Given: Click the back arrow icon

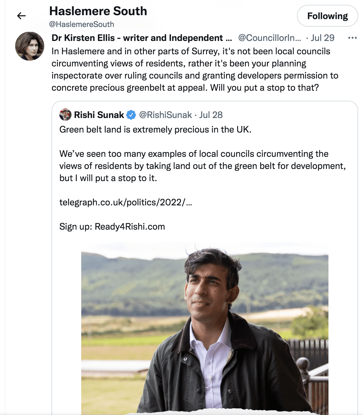Looking at the screenshot, I should pyautogui.click(x=21, y=16).
